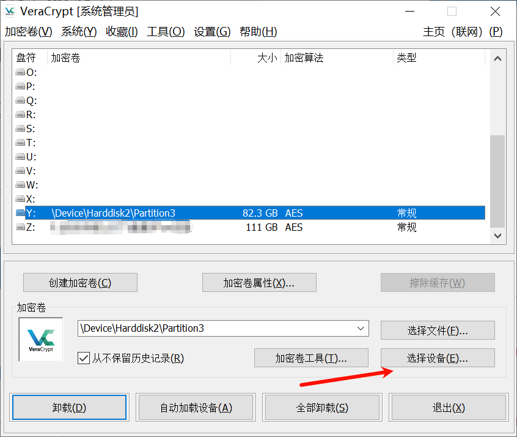Open the 系统(Y) menu
Viewport: 517px width, 437px height.
pos(79,32)
